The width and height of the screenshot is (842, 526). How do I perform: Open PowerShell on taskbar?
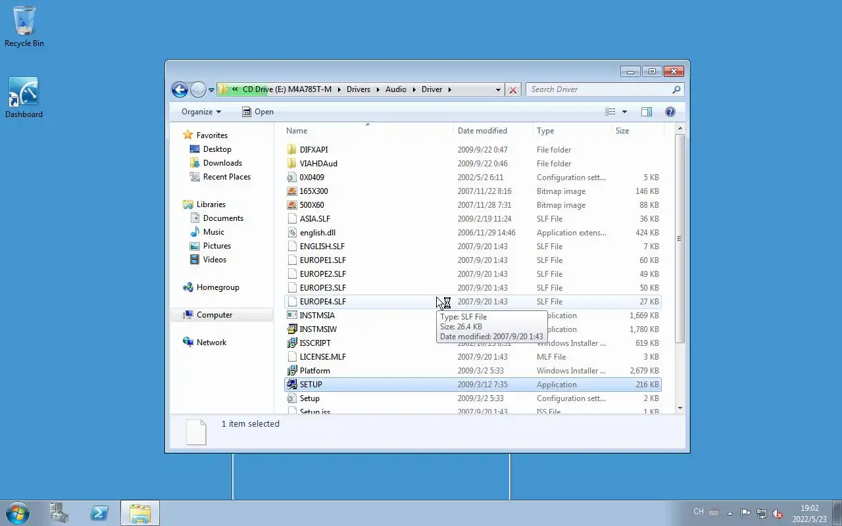point(100,513)
